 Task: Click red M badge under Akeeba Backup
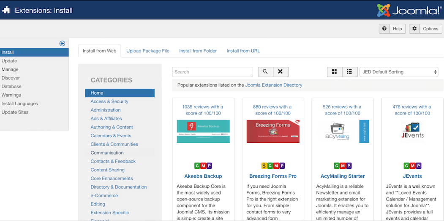coord(203,166)
